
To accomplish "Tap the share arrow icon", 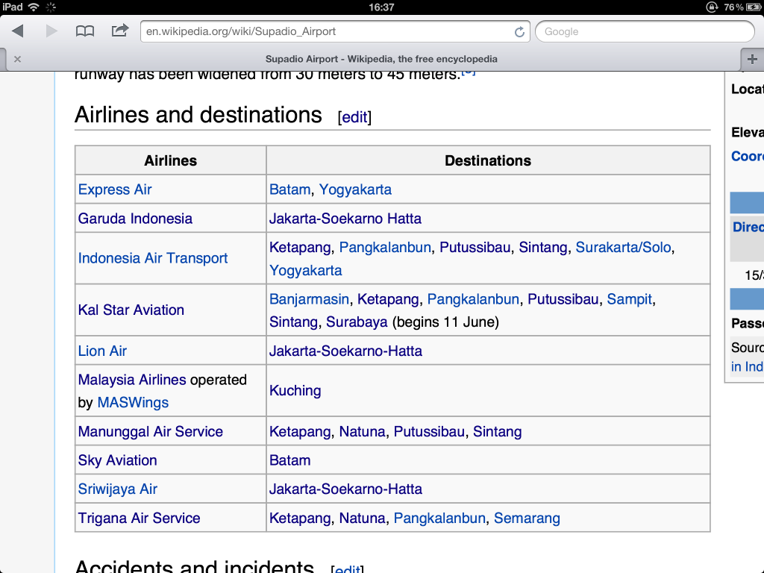I will click(119, 31).
